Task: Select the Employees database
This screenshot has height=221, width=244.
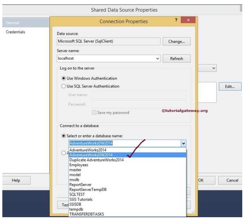Action: [127, 165]
